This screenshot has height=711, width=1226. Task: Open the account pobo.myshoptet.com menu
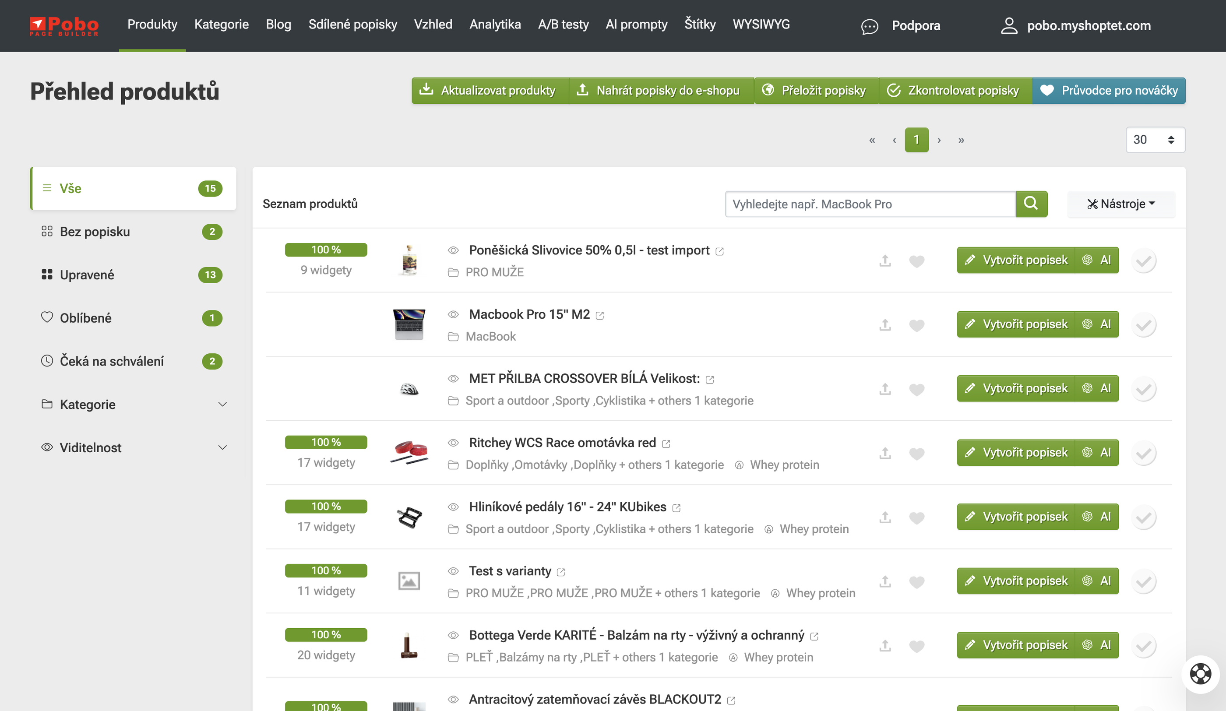[1089, 26]
